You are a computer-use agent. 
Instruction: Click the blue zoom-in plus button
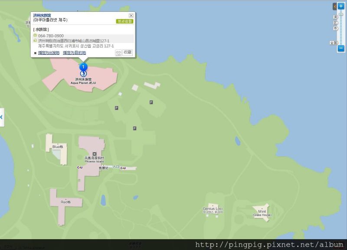tap(341, 6)
